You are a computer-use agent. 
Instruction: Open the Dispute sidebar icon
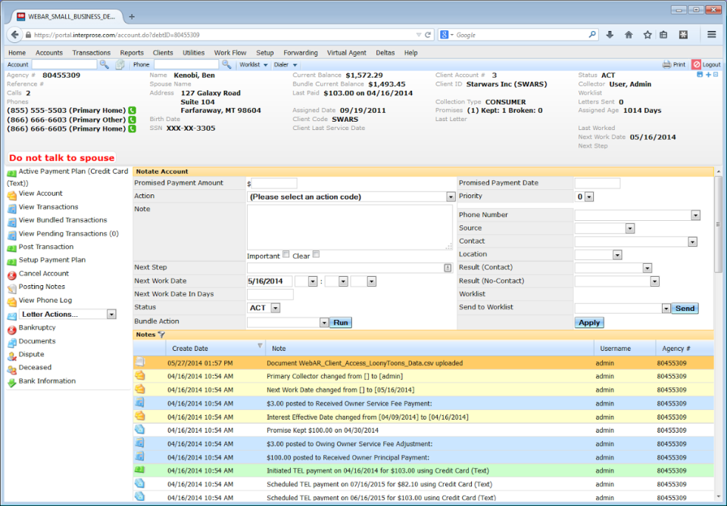tap(13, 354)
